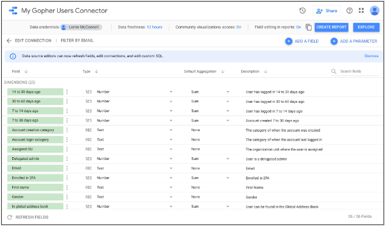This screenshot has height=226, width=385.
Task: Open aggregation dropdown for 14 to 30 days ago
Action: [228, 92]
